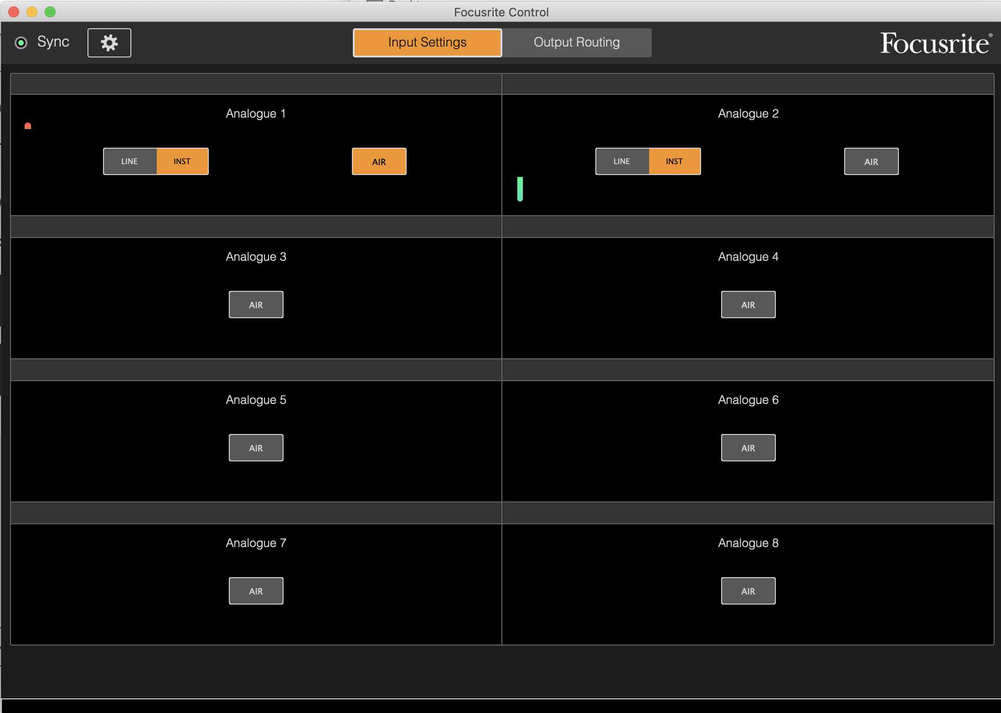This screenshot has width=1001, height=713.
Task: Switch to the Output Routing tab
Action: tap(576, 42)
